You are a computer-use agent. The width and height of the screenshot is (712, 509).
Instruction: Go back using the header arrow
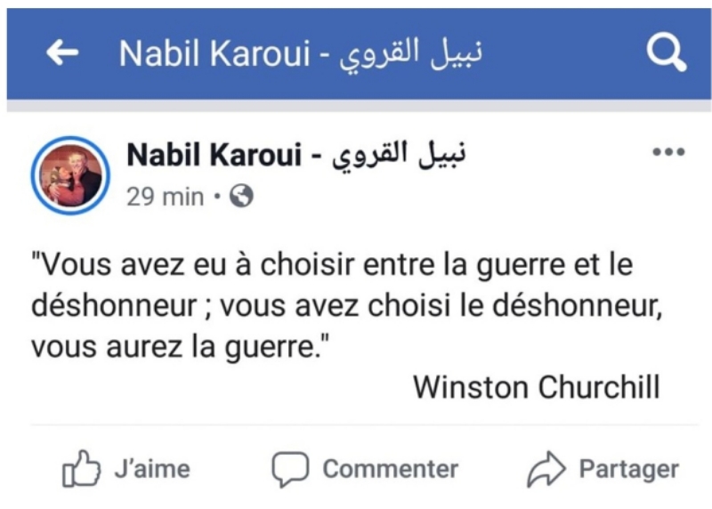(x=62, y=54)
